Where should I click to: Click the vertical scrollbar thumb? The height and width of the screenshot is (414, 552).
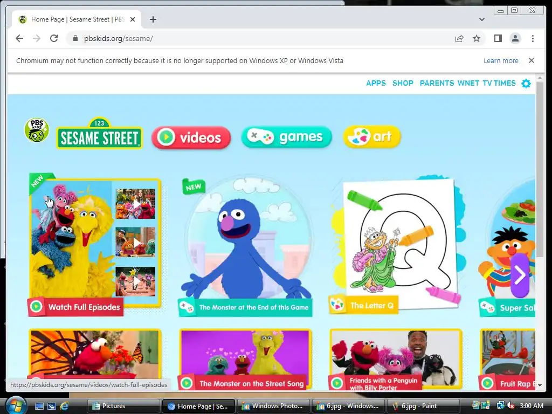click(x=540, y=170)
